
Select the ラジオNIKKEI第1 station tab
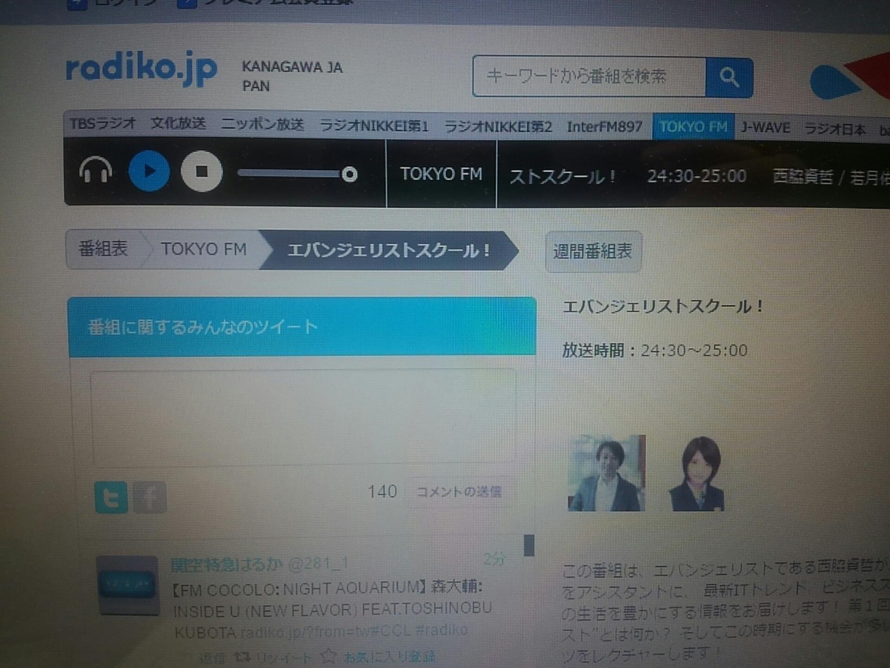point(374,126)
